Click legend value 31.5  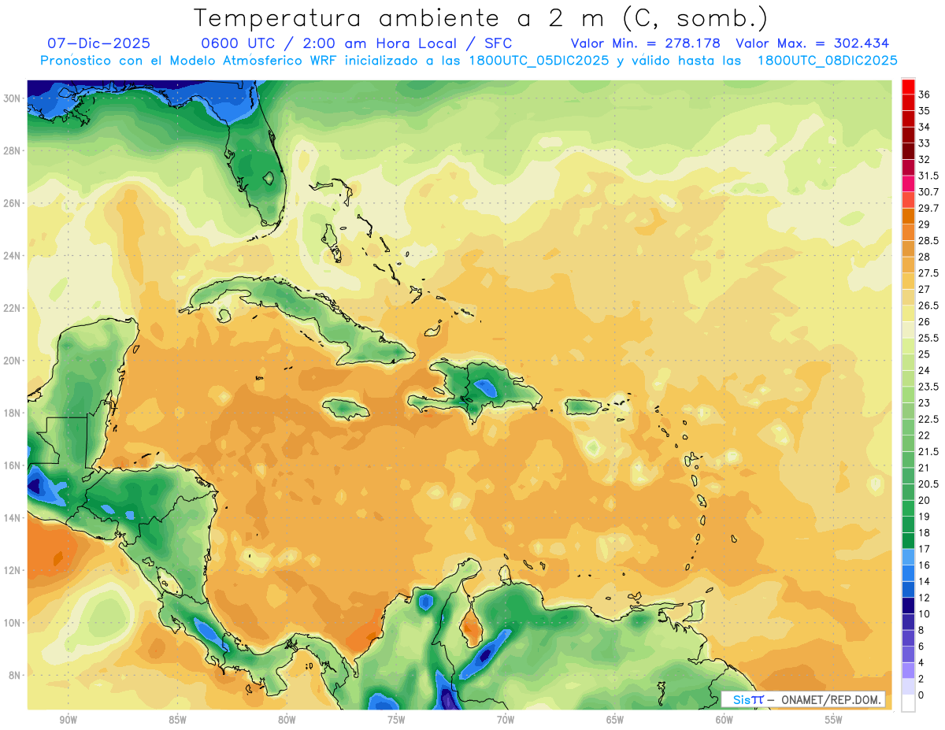928,176
